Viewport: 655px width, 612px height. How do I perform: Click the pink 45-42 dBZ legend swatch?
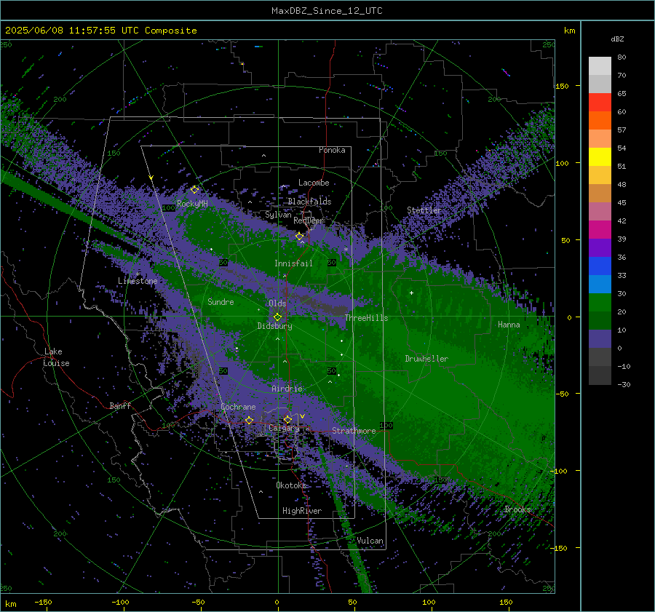pos(600,212)
